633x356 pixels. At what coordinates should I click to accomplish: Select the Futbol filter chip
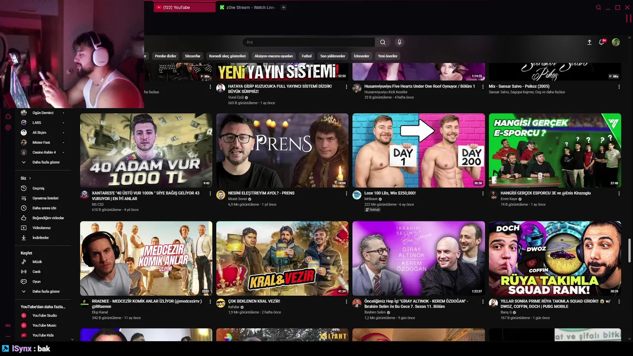(x=307, y=56)
